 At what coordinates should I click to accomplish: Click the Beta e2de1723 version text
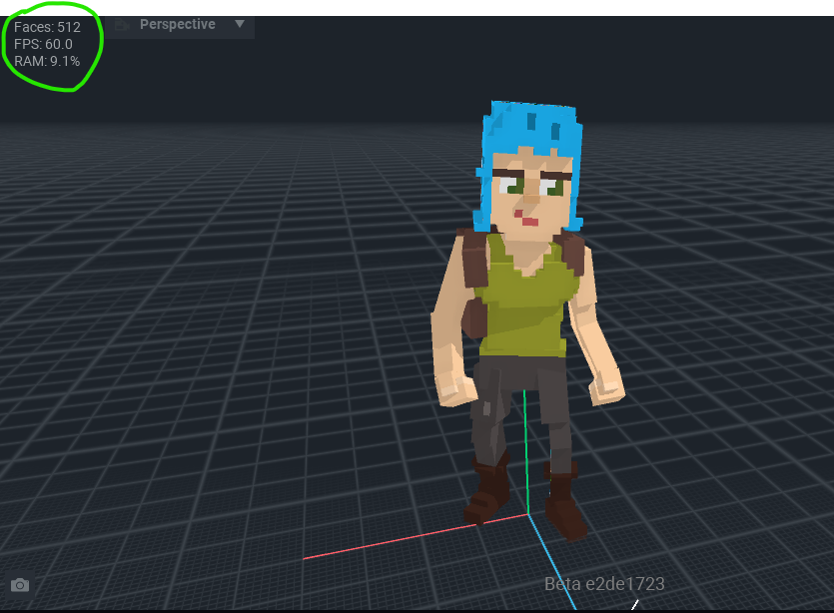click(x=604, y=584)
